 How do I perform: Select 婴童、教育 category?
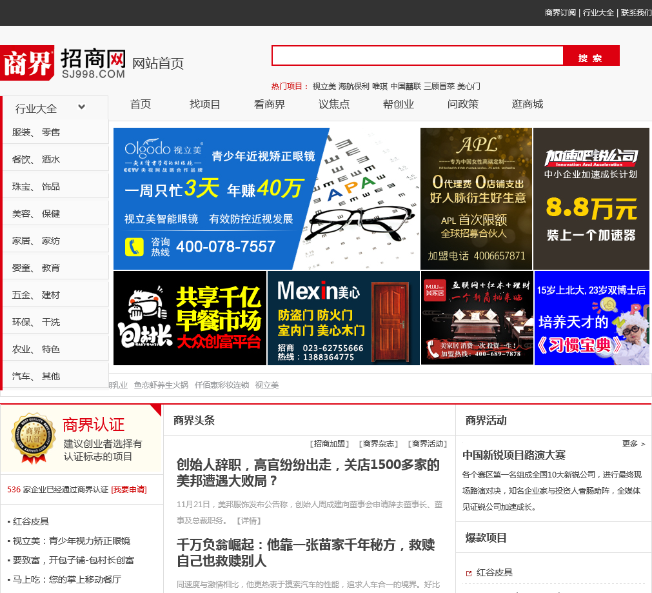coord(36,268)
